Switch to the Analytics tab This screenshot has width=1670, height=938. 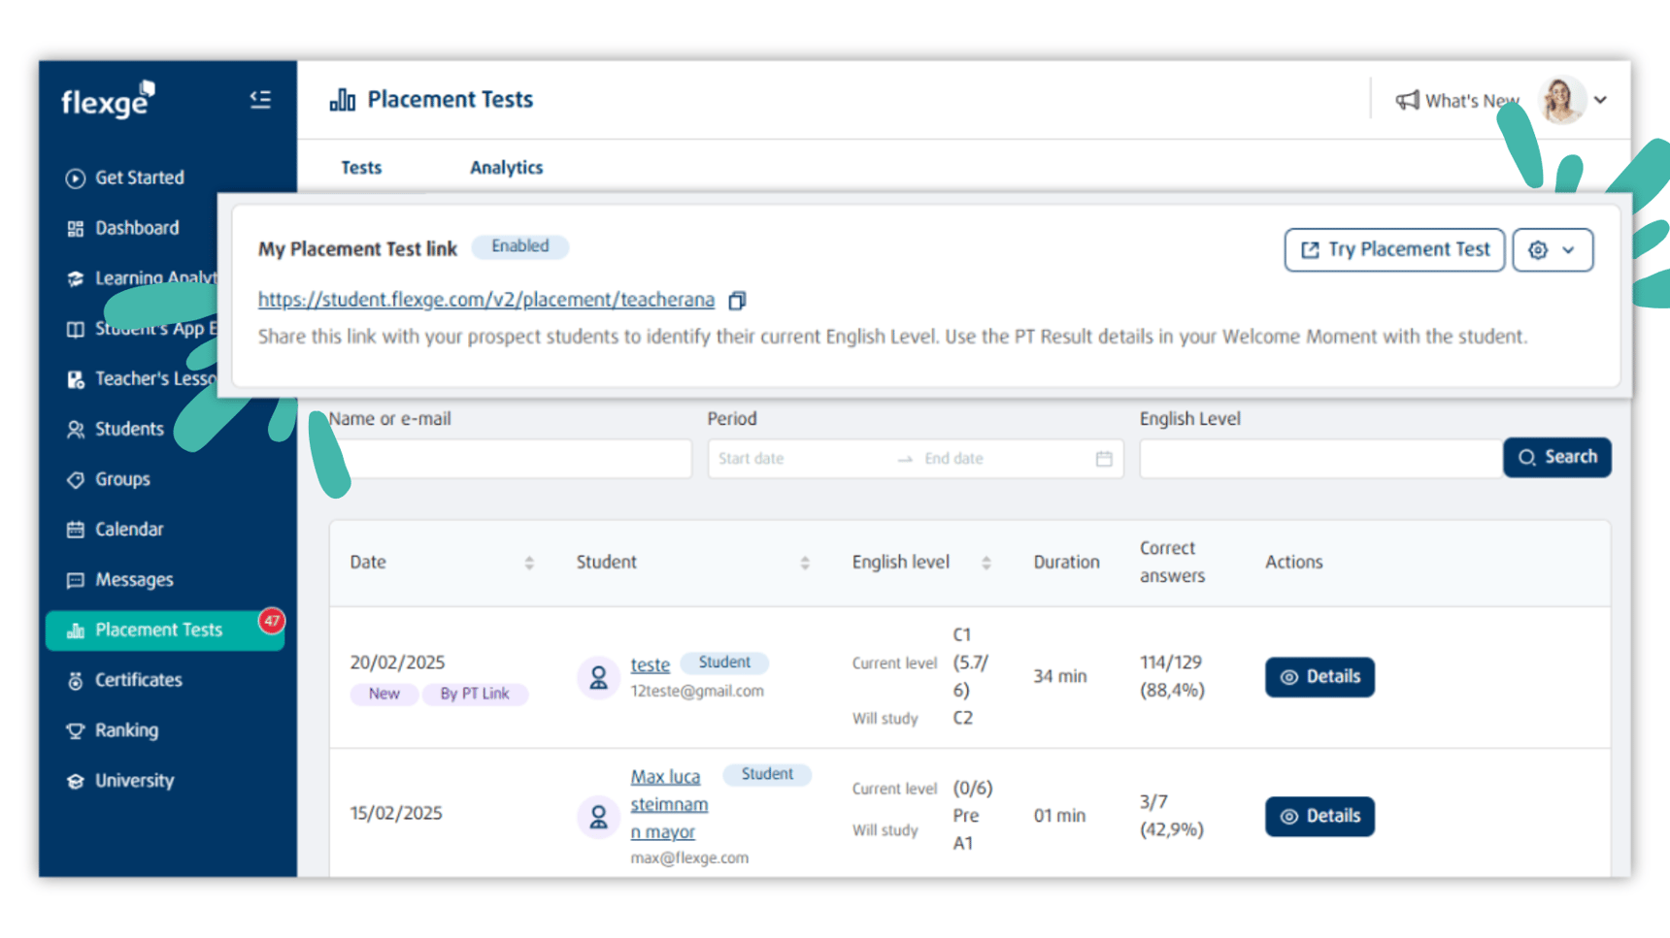(x=506, y=168)
